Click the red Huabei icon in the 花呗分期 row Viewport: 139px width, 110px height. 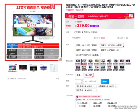click(x=77, y=97)
